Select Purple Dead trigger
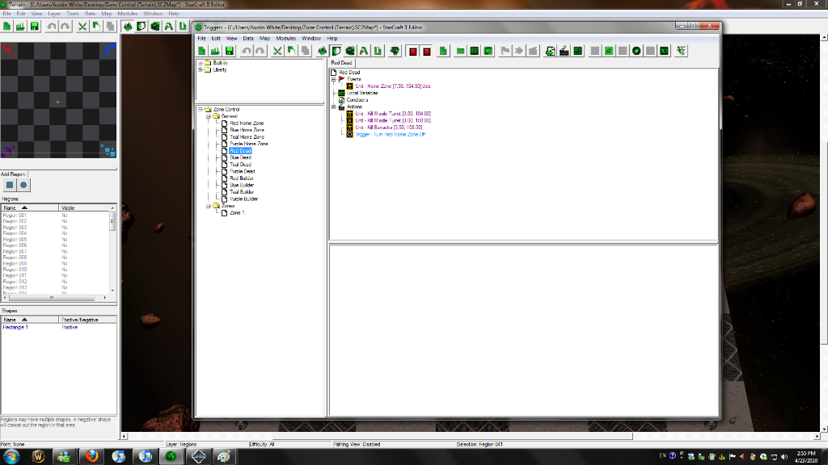This screenshot has height=465, width=828. [243, 171]
